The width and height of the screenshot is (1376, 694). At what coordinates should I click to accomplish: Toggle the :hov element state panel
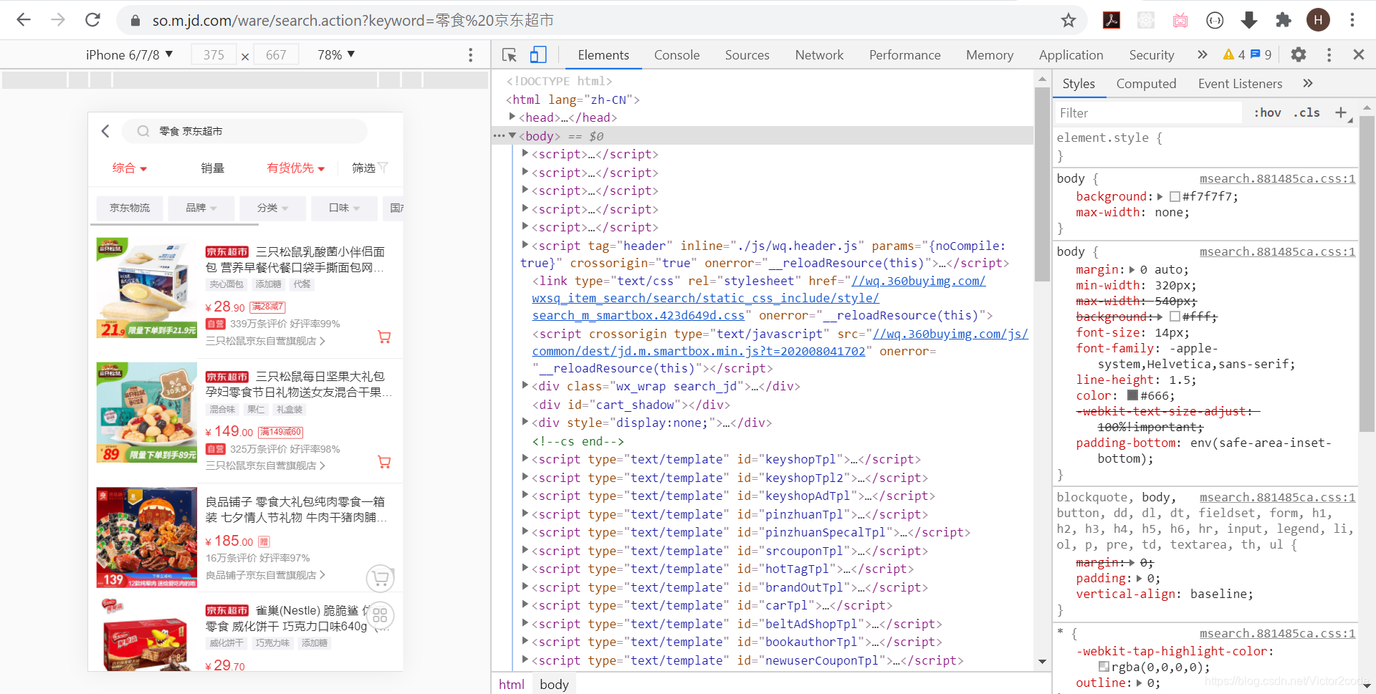pyautogui.click(x=1267, y=112)
